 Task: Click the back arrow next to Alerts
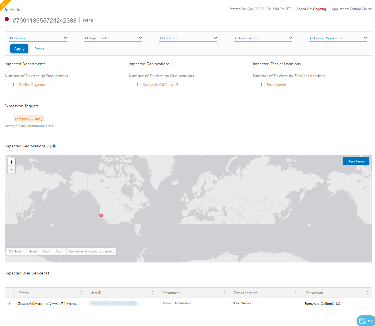(x=6, y=9)
